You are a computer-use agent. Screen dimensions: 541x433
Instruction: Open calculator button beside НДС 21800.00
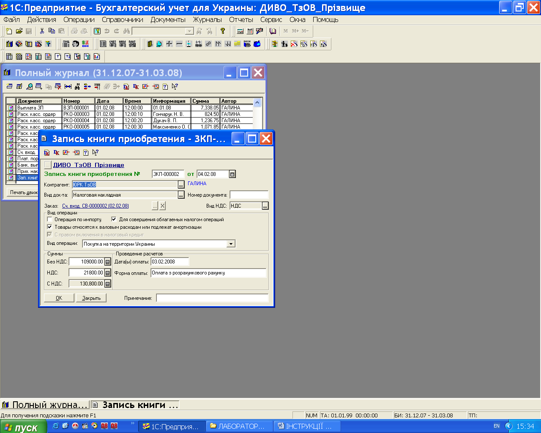tap(108, 273)
